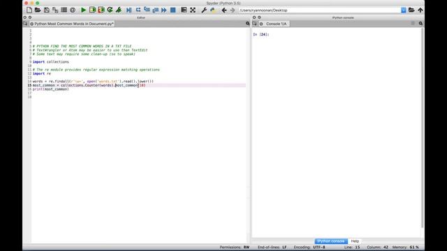
Task: Toggle fullscreen mode icon
Action: point(193,10)
